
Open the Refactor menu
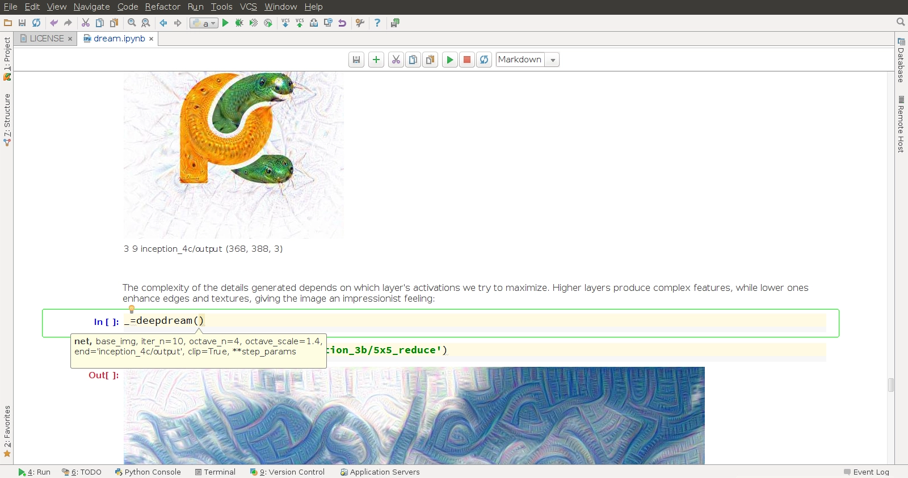click(162, 7)
